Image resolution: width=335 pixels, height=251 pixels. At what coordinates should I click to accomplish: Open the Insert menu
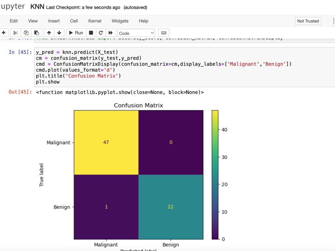coord(54,21)
